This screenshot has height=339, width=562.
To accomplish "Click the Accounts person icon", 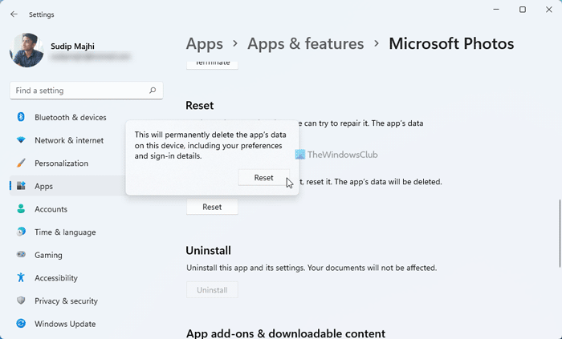I will pos(21,209).
